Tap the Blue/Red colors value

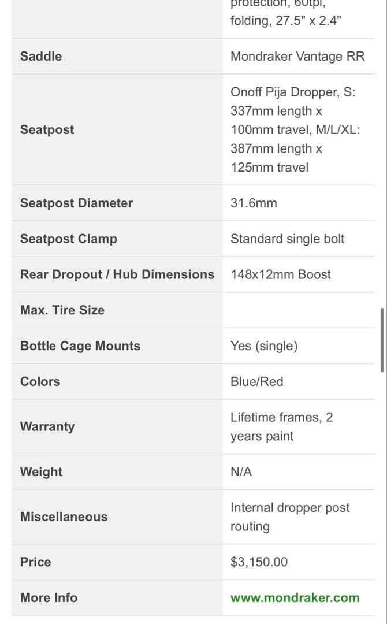point(257,382)
